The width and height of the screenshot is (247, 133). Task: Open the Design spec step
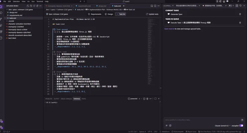pyautogui.click(x=109, y=14)
